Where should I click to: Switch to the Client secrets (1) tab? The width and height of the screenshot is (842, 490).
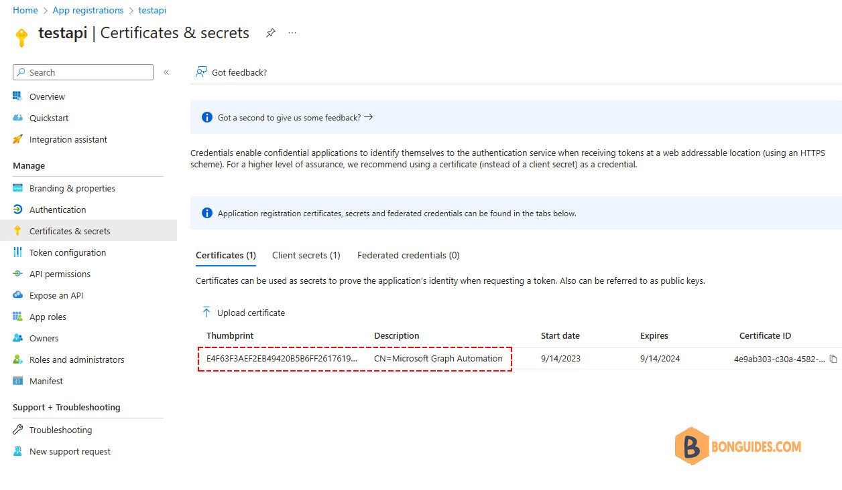pos(306,255)
